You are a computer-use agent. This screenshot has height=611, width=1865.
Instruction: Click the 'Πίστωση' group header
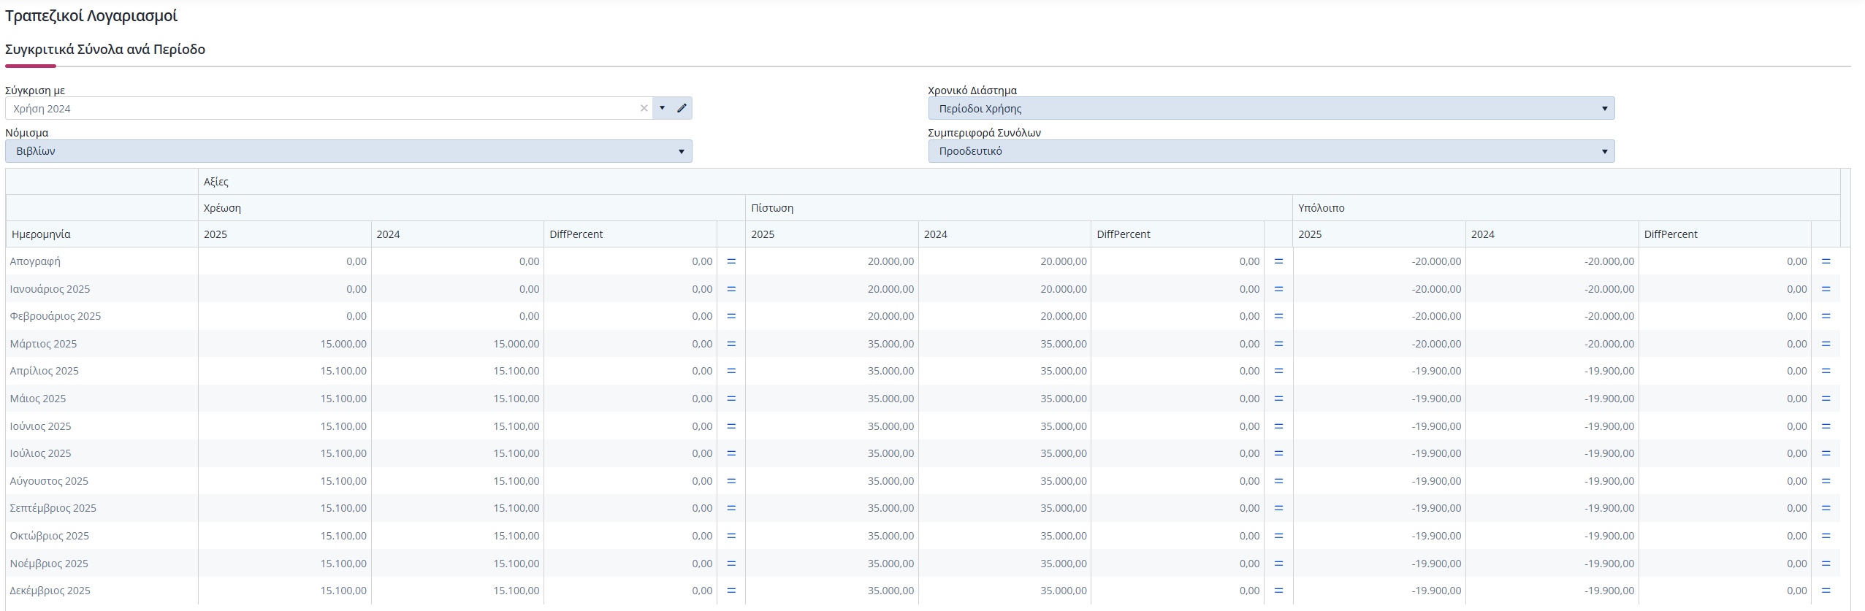(x=1019, y=208)
